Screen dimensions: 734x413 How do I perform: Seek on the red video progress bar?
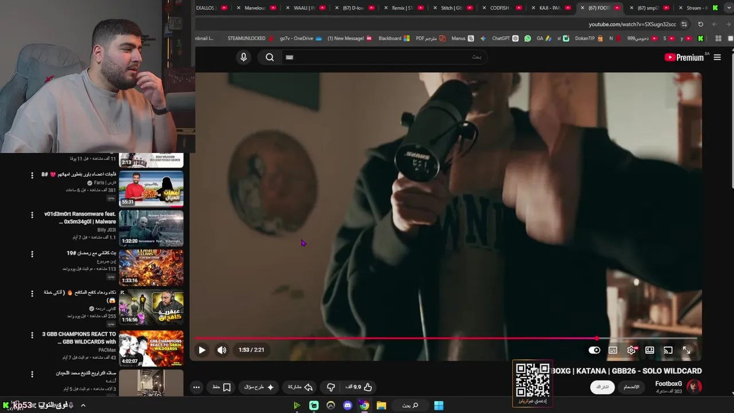pos(447,338)
